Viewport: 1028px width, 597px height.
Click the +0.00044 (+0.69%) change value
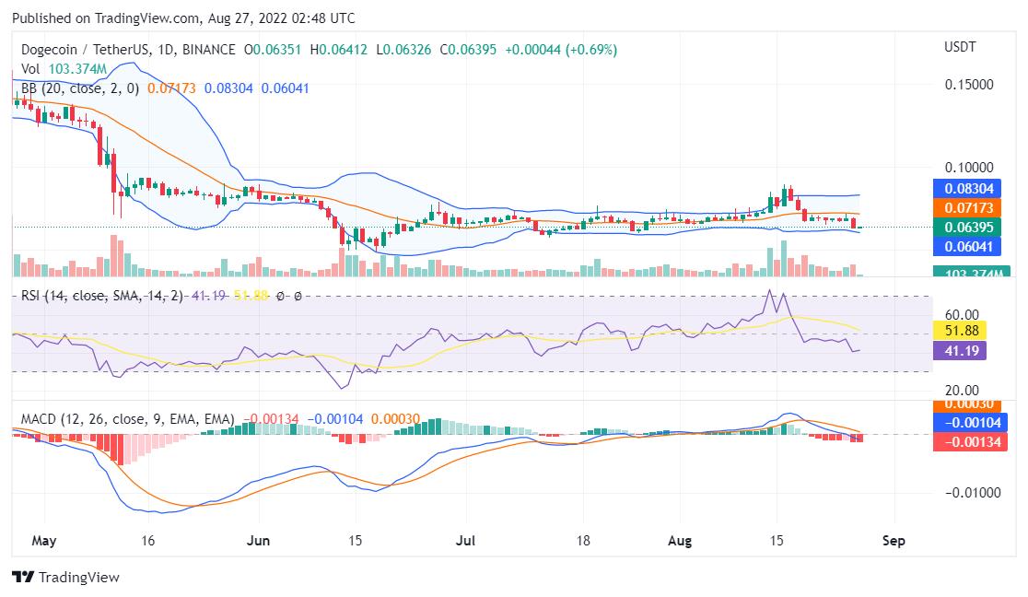(561, 50)
